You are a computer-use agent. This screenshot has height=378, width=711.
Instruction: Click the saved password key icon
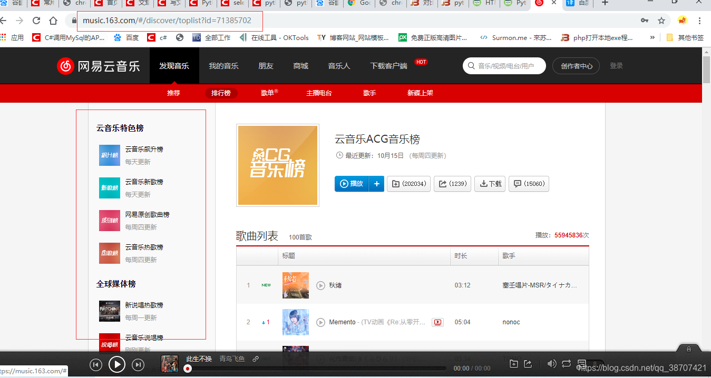click(x=644, y=21)
